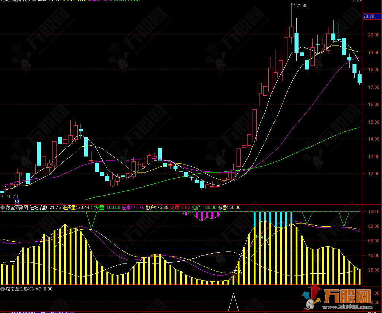Click the red 见顶 legend label
382x313 pixels.
pos(180,207)
